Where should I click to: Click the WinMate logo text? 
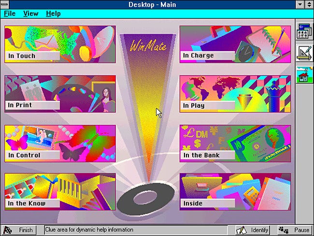147,47
